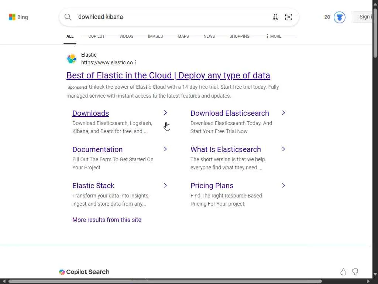Click the search magnifier icon
378x284 pixels.
coord(68,17)
